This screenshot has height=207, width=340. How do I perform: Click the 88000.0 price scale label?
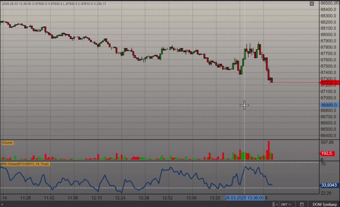tap(328, 34)
